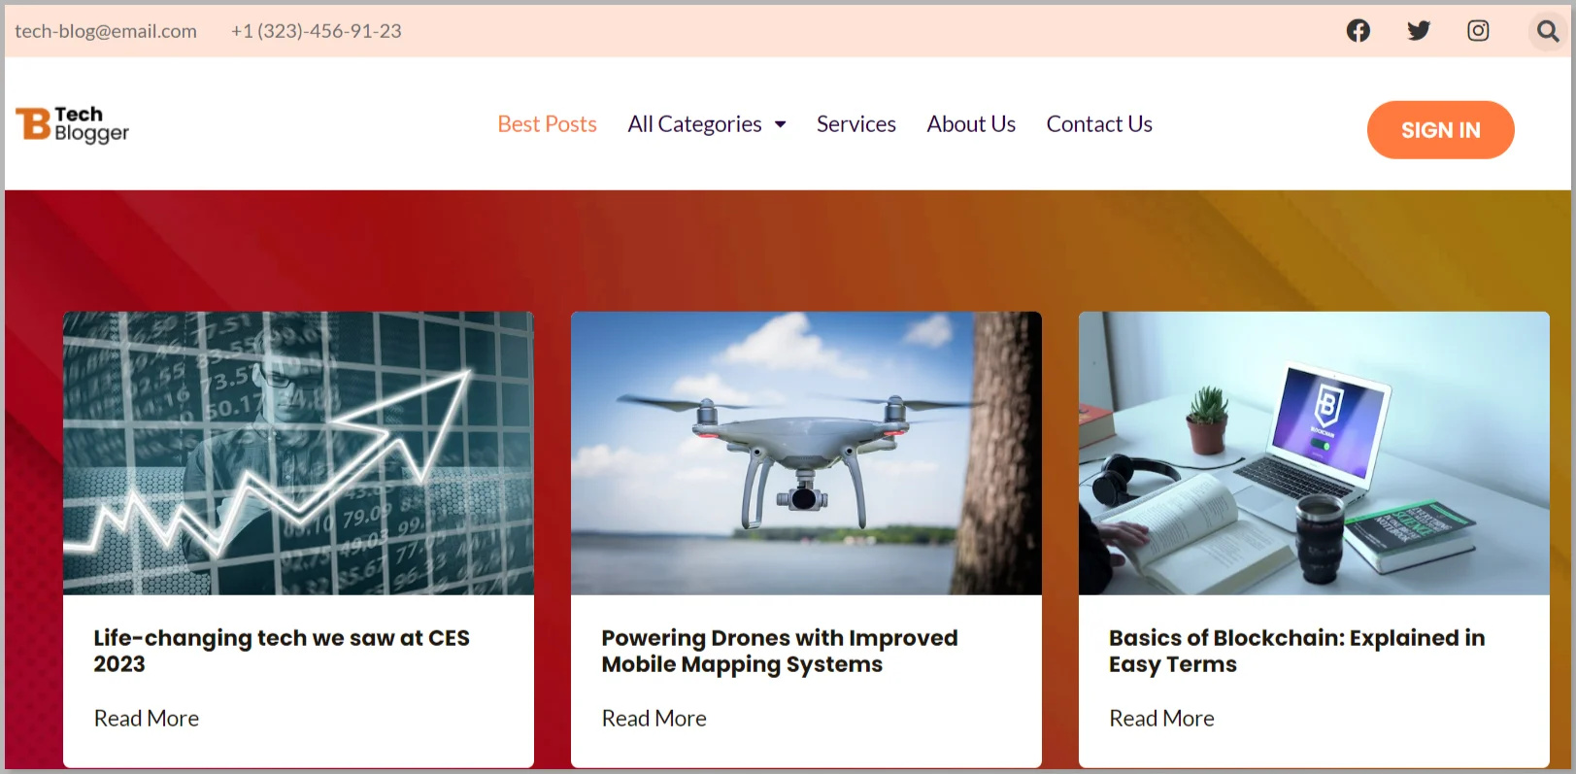Screen dimensions: 1576x774
Task: Open the Facebook social icon
Action: (x=1358, y=31)
